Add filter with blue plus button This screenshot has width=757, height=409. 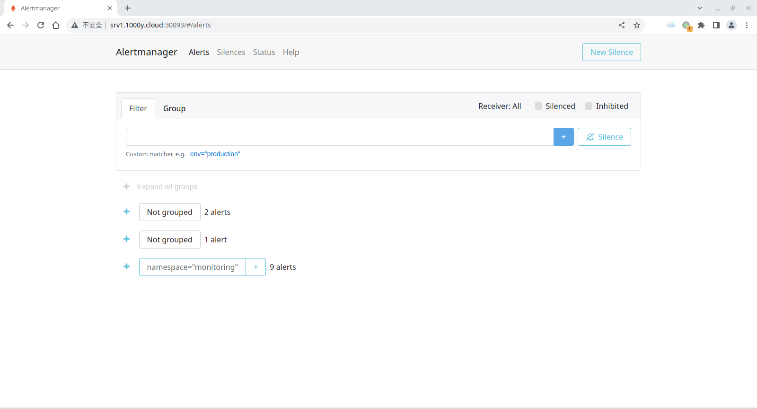[563, 137]
